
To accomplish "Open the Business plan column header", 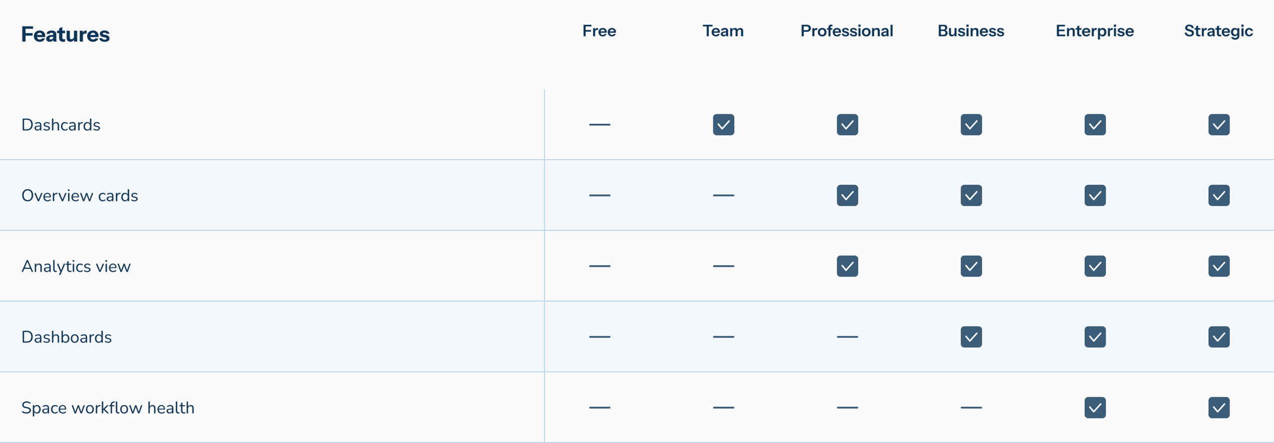I will 971,31.
